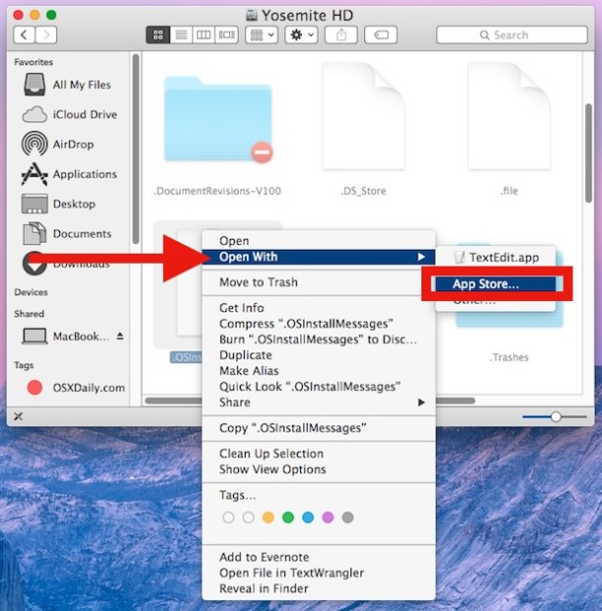The height and width of the screenshot is (611, 602).
Task: Pick the blue tag color
Action: [x=308, y=517]
